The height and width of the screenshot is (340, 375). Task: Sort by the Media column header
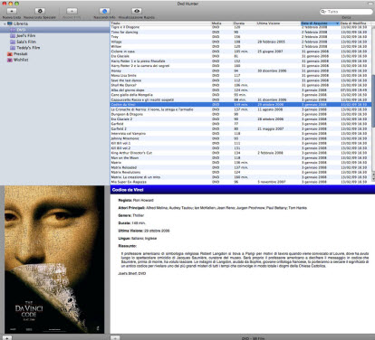[222, 24]
